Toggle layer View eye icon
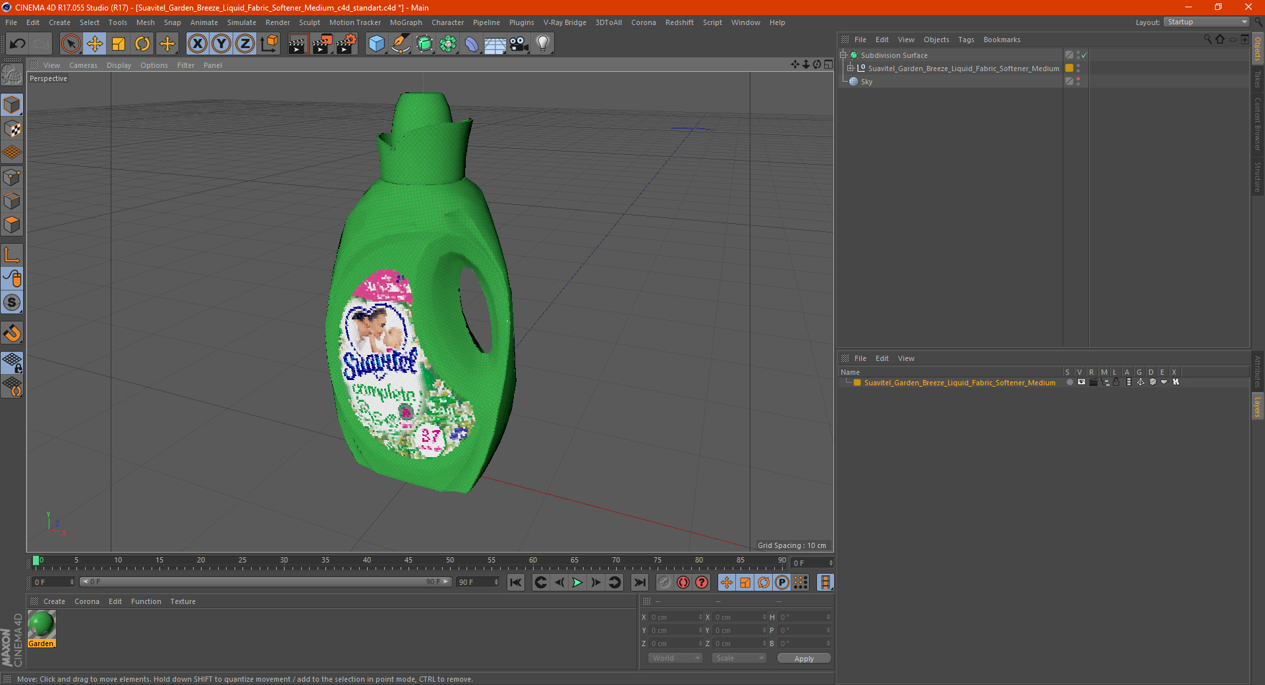 [x=1081, y=383]
